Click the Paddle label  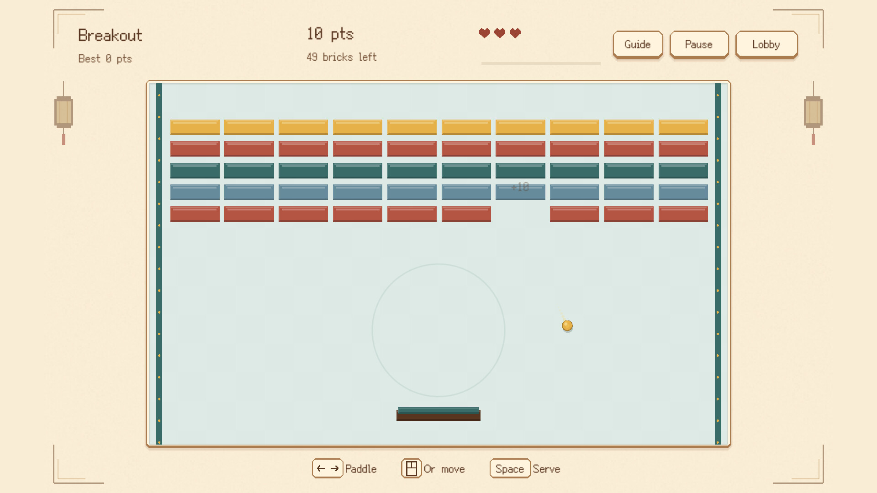pos(361,469)
